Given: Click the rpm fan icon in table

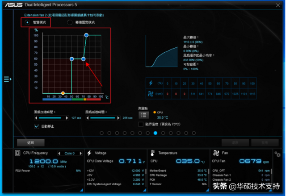Looking at the screenshot, I should (x=151, y=94).
